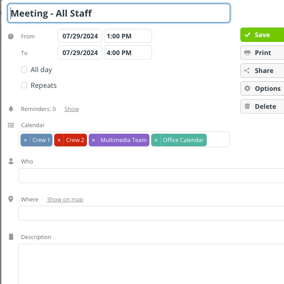Remove the Office Calendar tag

coord(156,140)
